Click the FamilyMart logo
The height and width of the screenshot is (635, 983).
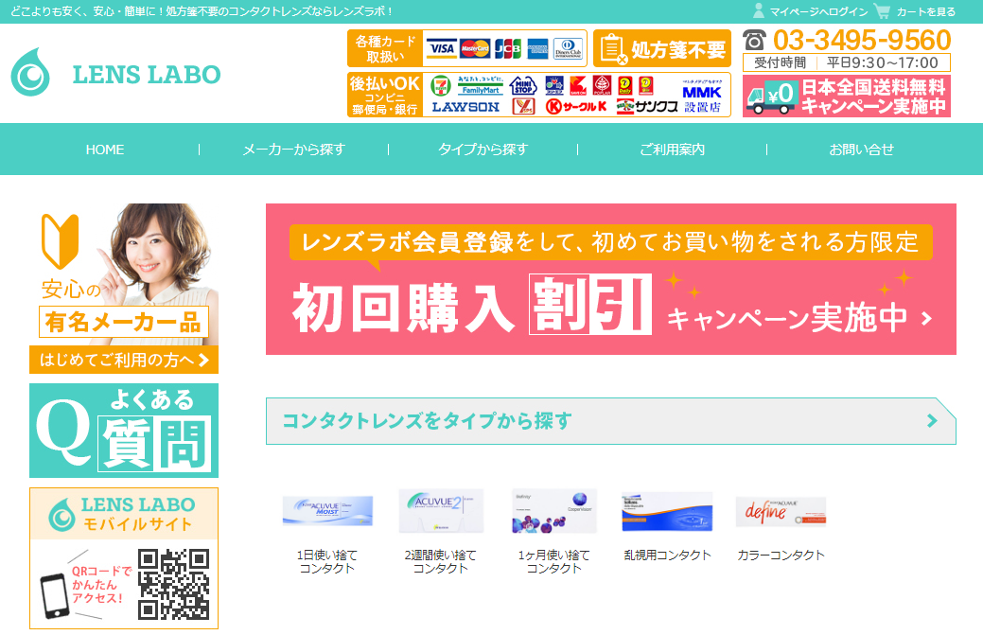click(480, 86)
